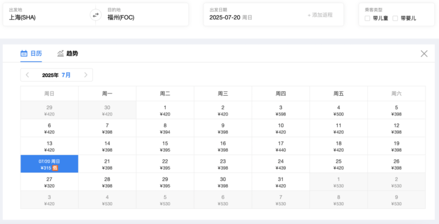Select July 6 in the Sunday column

(49, 128)
